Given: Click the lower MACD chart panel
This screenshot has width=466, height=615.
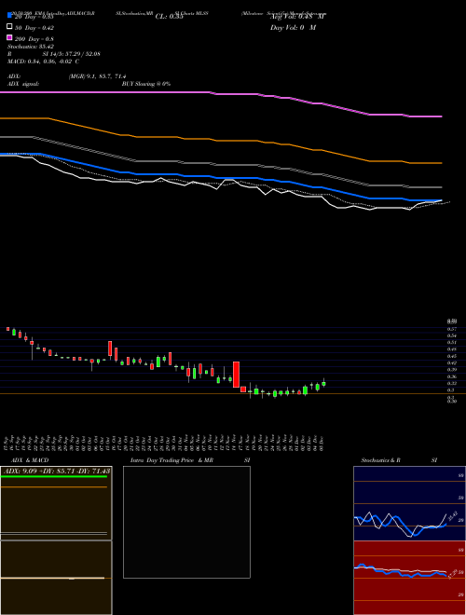Looking at the screenshot, I should click(56, 578).
